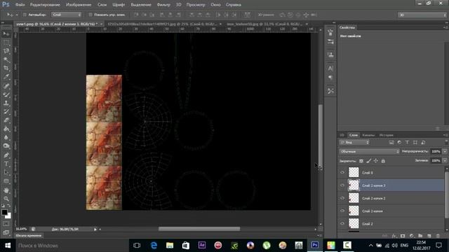Select the Dodge tool

point(6,146)
